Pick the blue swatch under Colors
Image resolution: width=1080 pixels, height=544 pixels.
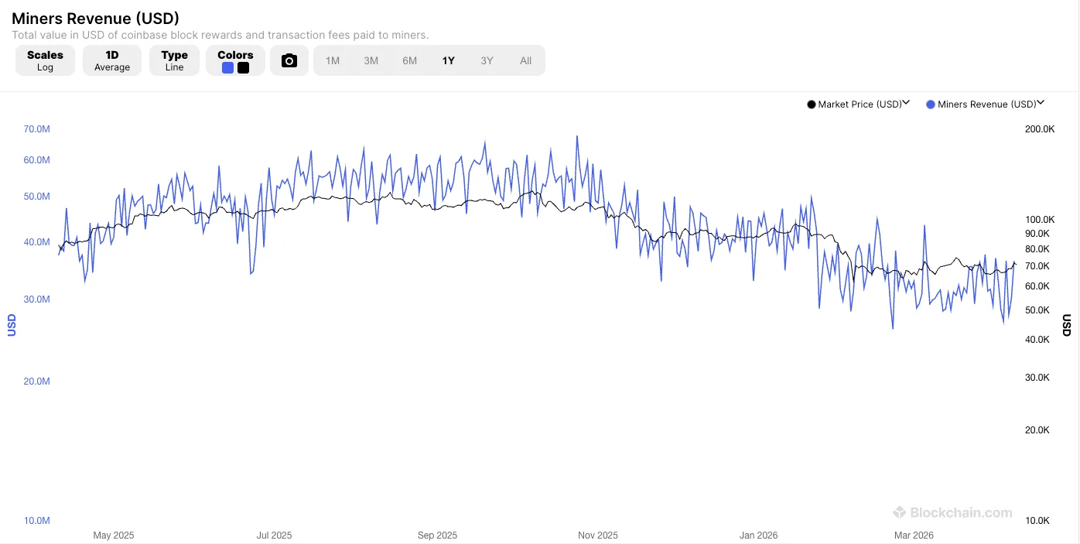tap(228, 68)
